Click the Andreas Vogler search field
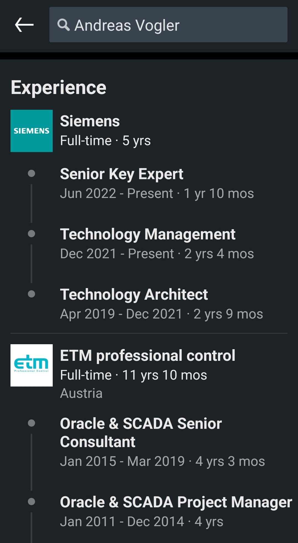Screen dimensions: 298x543 click(x=168, y=25)
